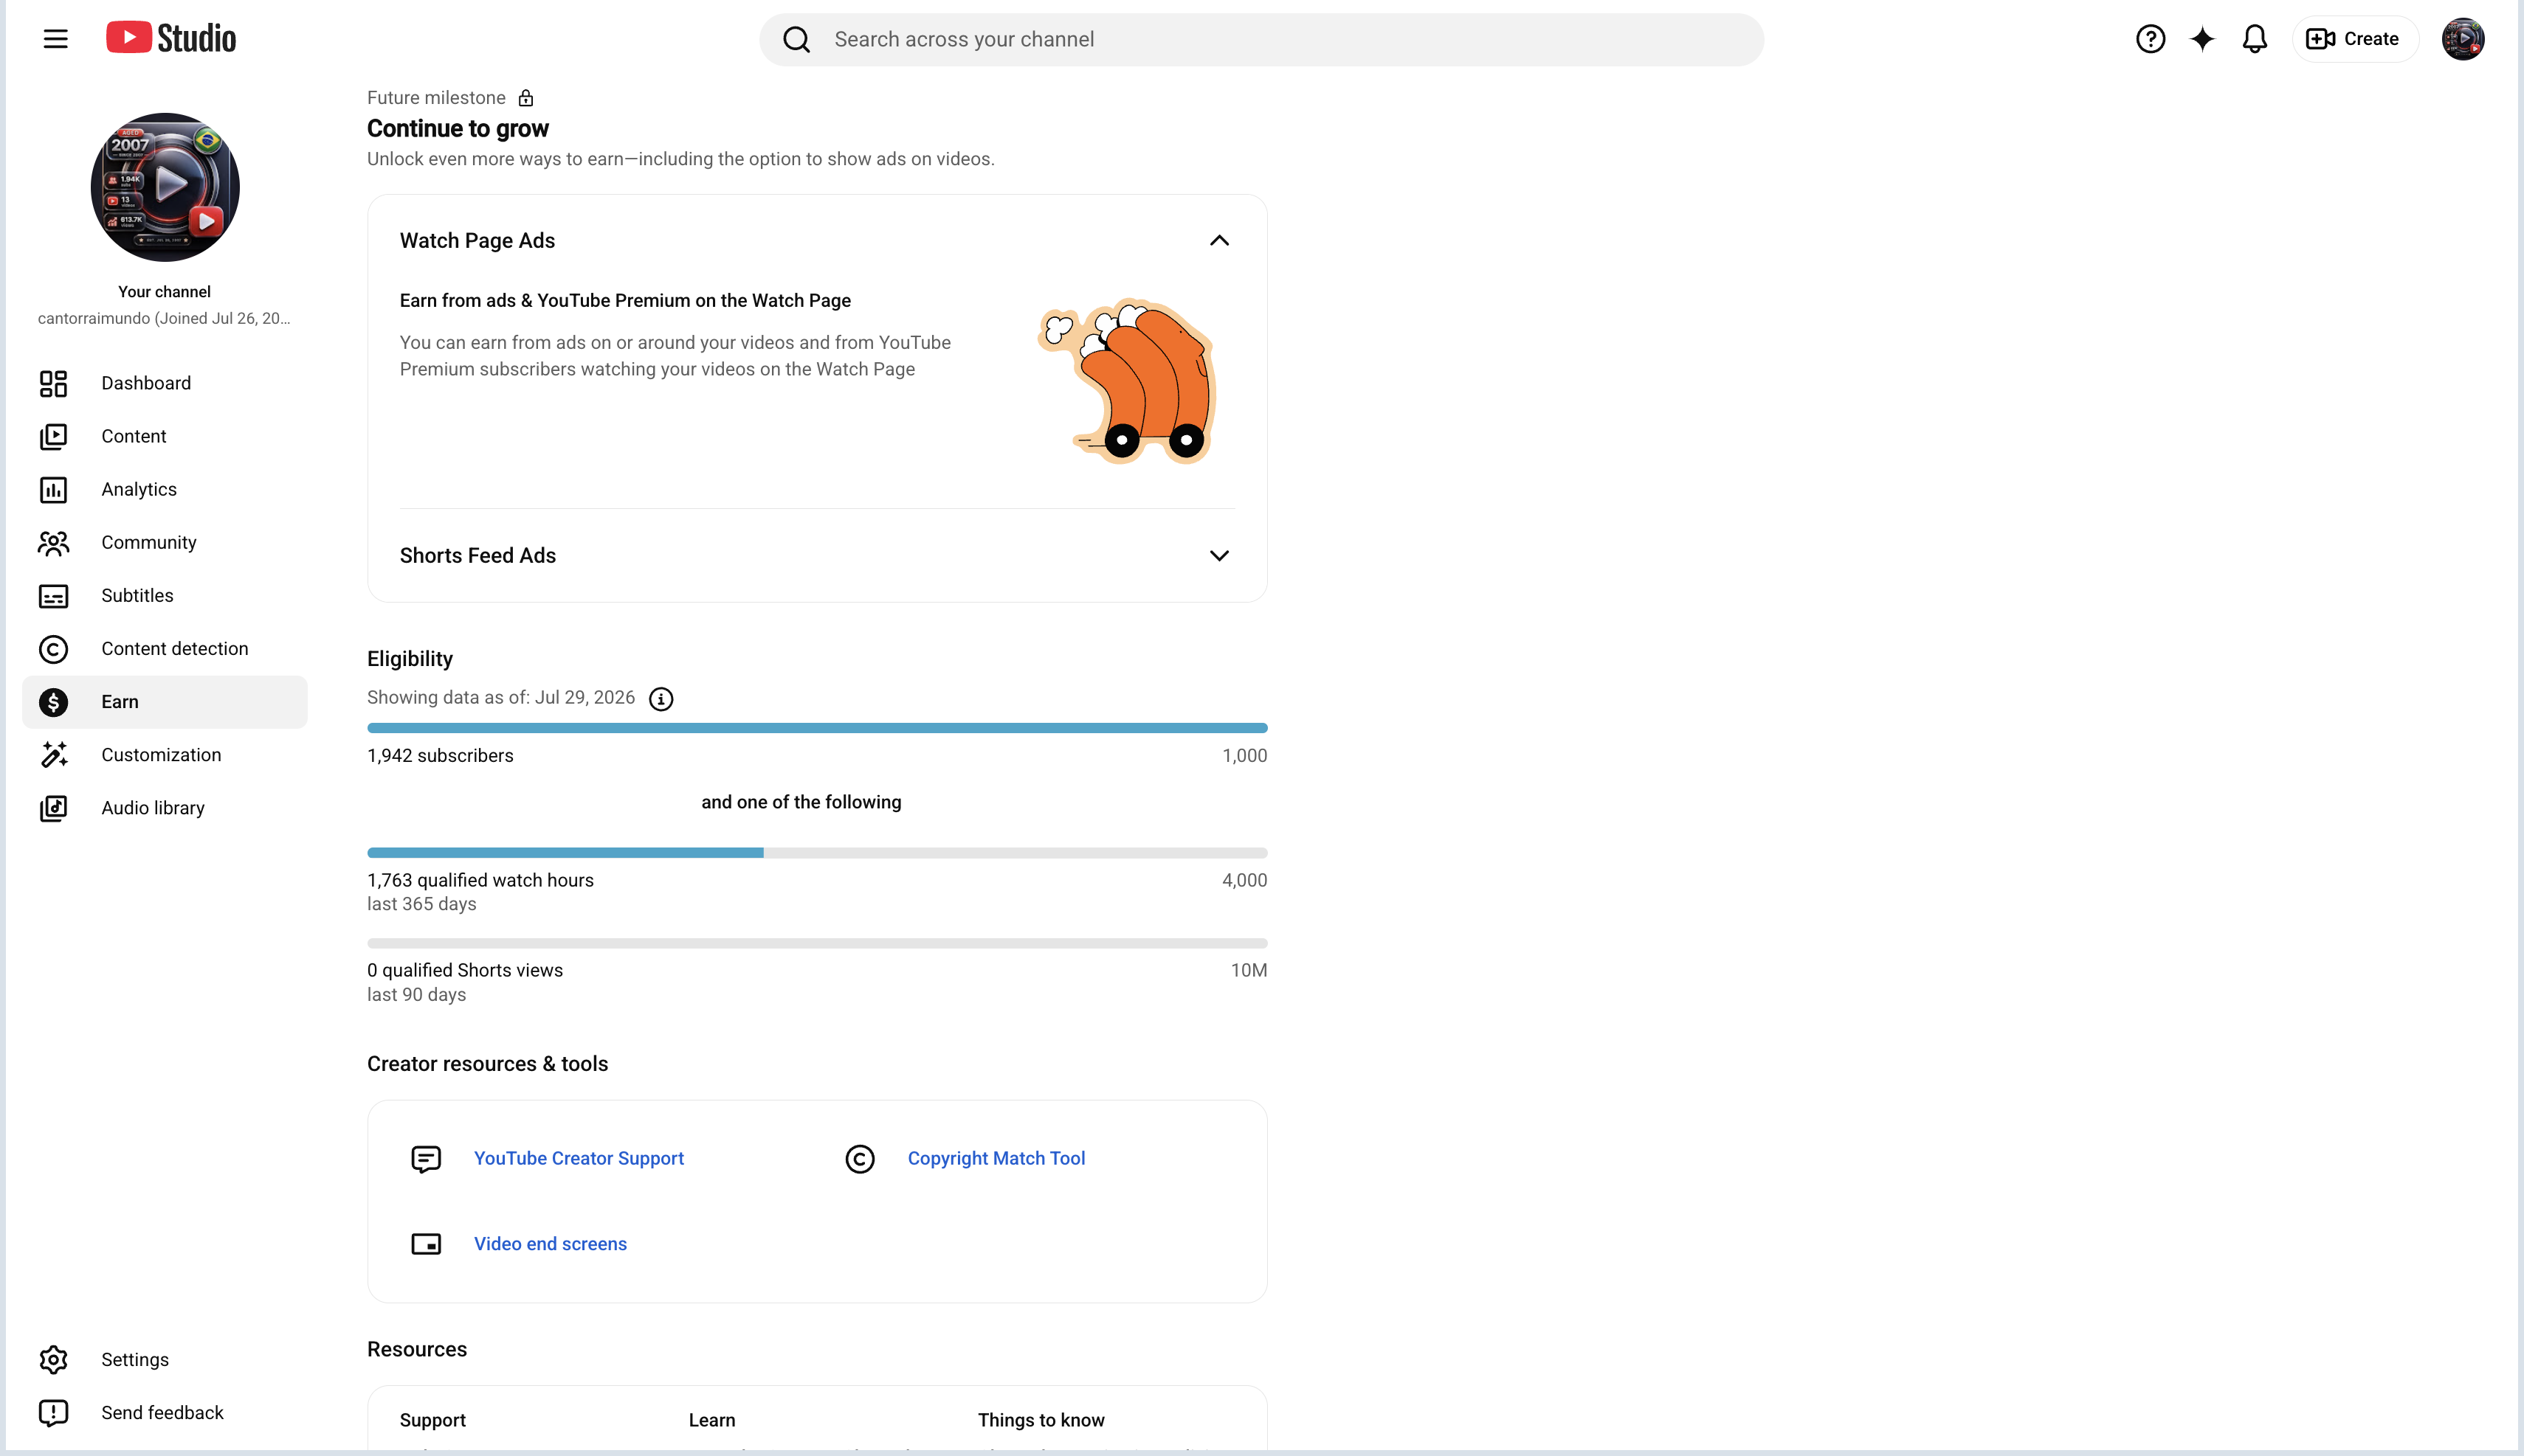Click the Earn dollar sign icon

click(x=53, y=702)
